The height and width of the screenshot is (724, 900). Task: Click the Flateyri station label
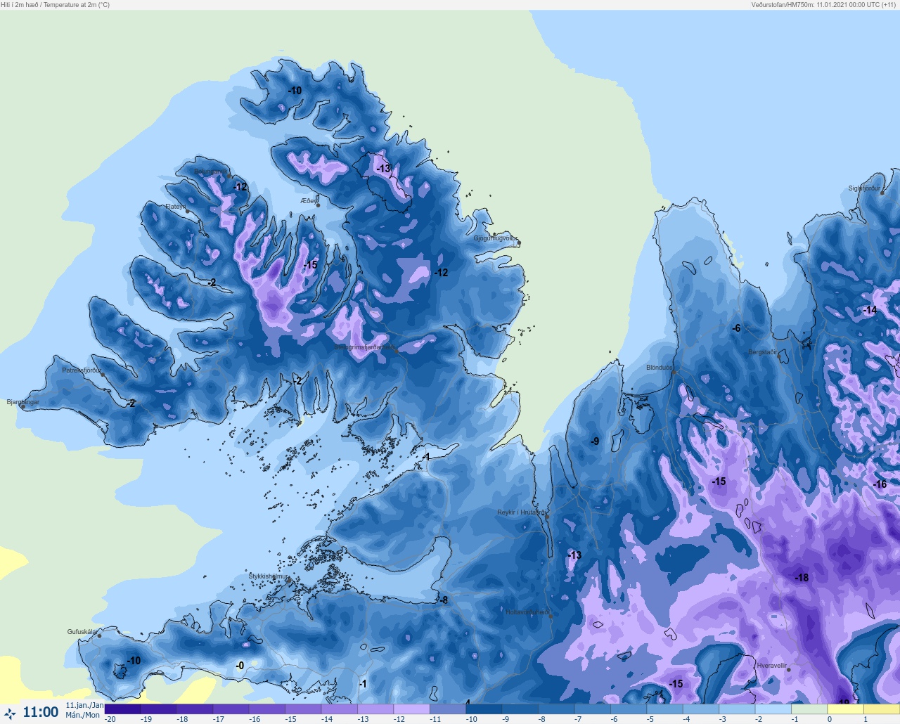pos(176,207)
